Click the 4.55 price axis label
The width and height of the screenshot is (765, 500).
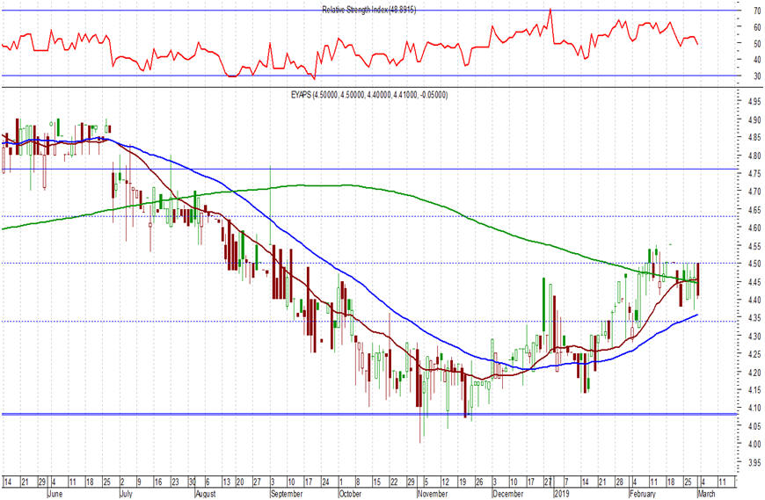click(754, 246)
